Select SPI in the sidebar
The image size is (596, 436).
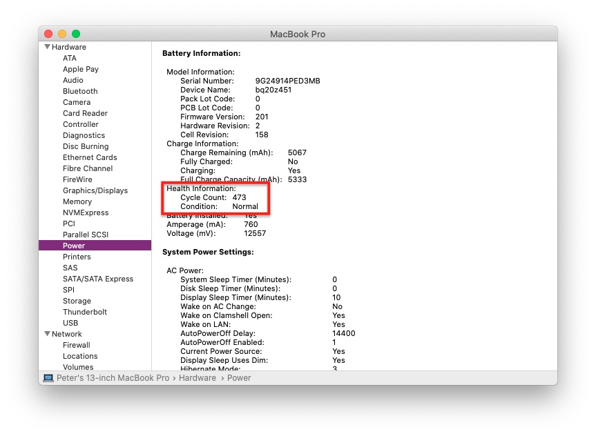[69, 289]
